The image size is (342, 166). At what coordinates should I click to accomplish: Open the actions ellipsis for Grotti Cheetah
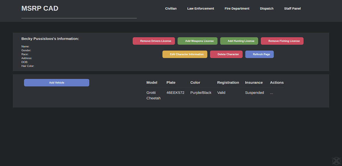pyautogui.click(x=272, y=93)
